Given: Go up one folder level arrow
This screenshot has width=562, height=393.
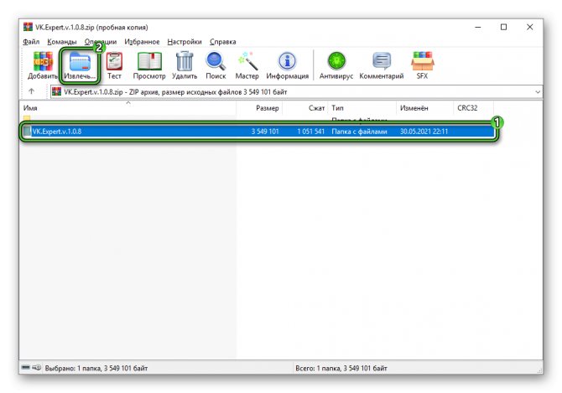Looking at the screenshot, I should [32, 91].
